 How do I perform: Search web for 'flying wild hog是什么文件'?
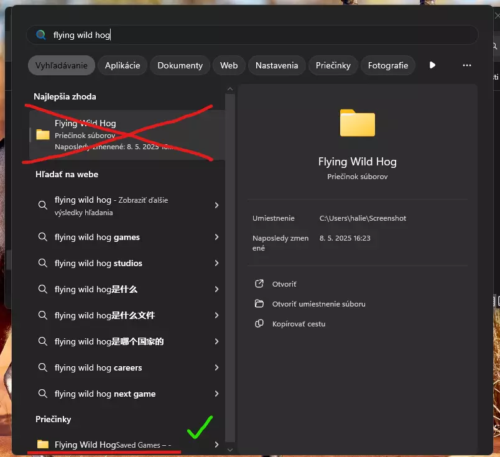[x=127, y=315]
